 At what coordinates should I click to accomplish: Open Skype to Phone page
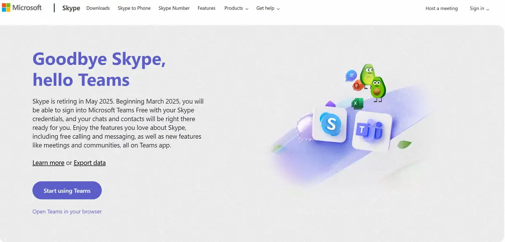coord(134,8)
